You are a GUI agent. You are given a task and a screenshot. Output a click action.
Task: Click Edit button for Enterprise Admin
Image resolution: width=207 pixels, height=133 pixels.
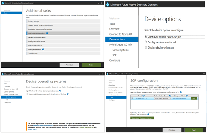click(194, 98)
